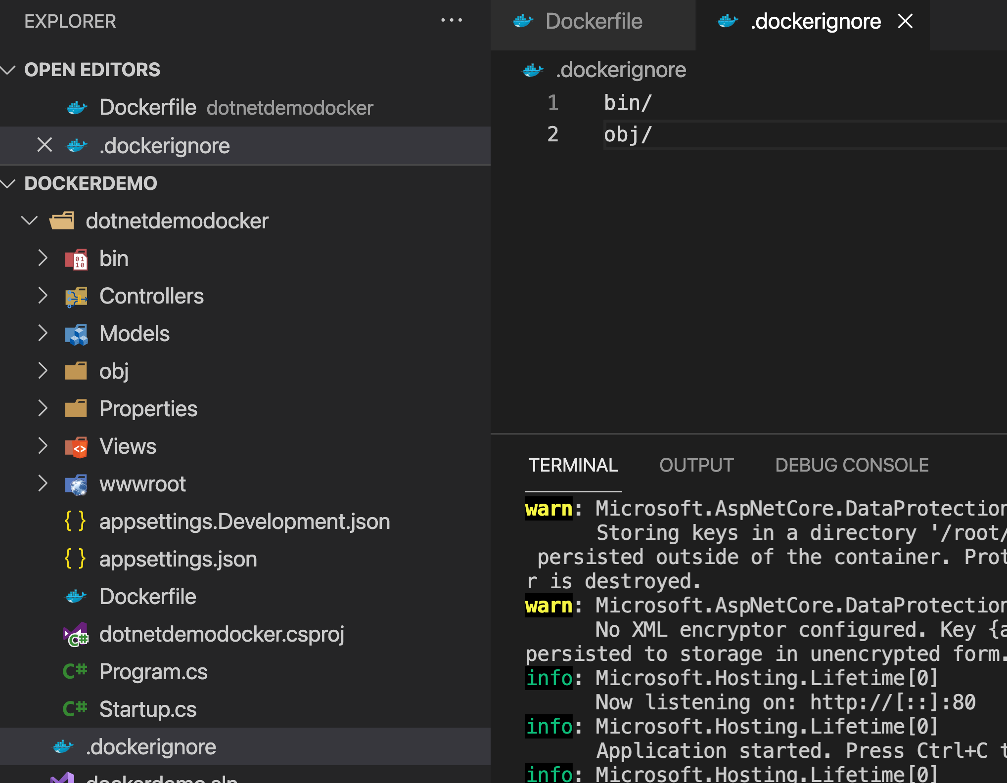Select the Views folder icon

(77, 446)
